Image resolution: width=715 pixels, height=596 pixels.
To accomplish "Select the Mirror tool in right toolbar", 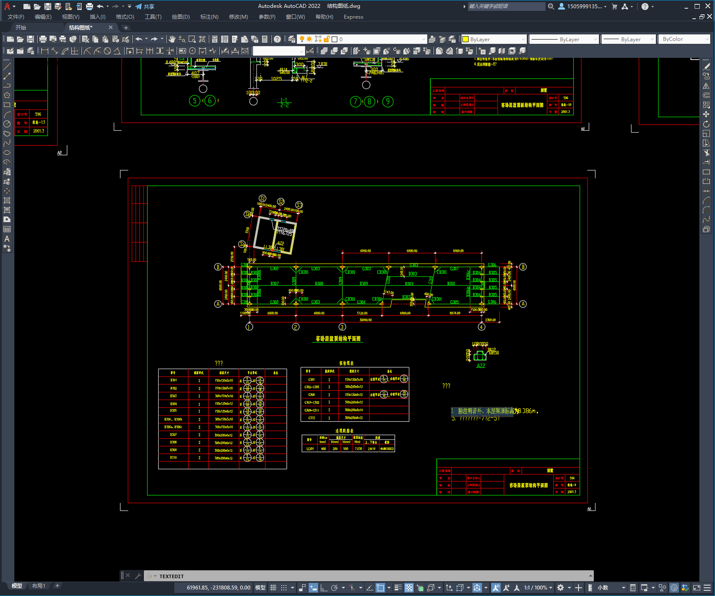I will click(706, 86).
